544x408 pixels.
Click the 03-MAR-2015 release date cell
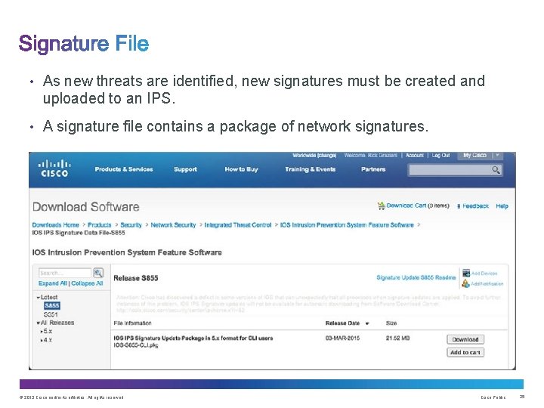[342, 338]
